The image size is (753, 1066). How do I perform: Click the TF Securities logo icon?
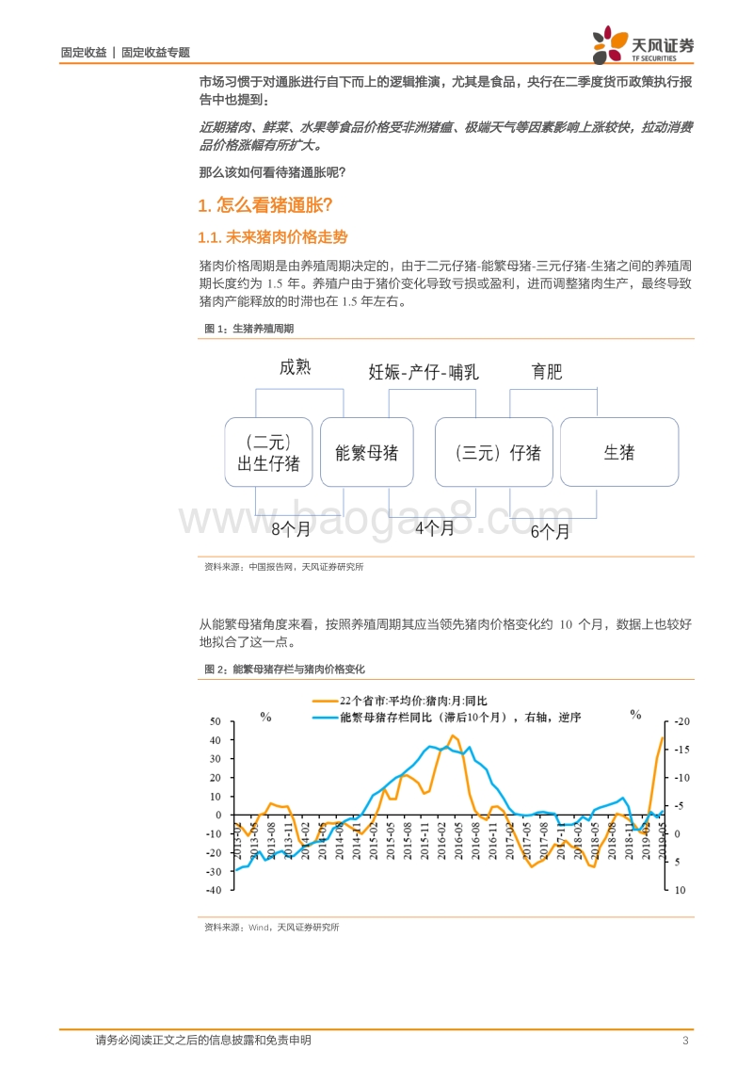point(610,45)
